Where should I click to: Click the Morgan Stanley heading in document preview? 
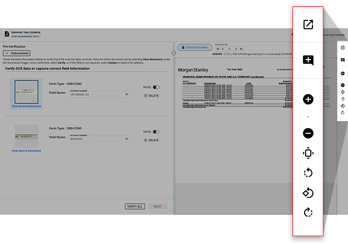click(x=193, y=70)
